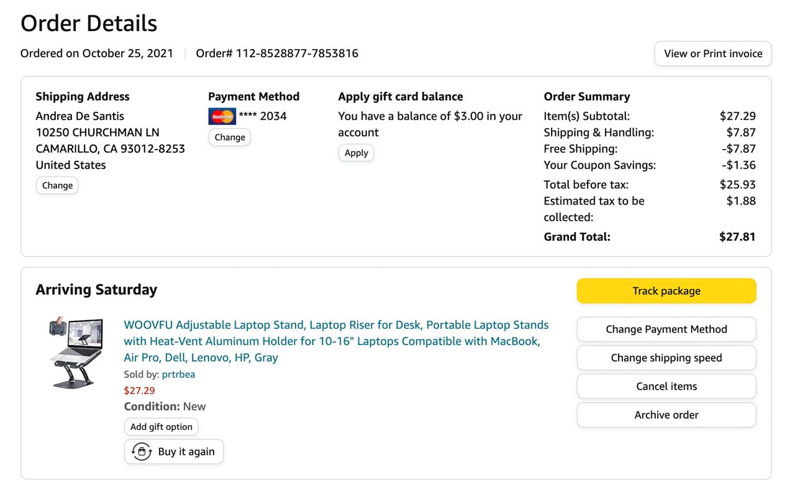Archive this order
This screenshot has height=492, width=795.
click(666, 415)
